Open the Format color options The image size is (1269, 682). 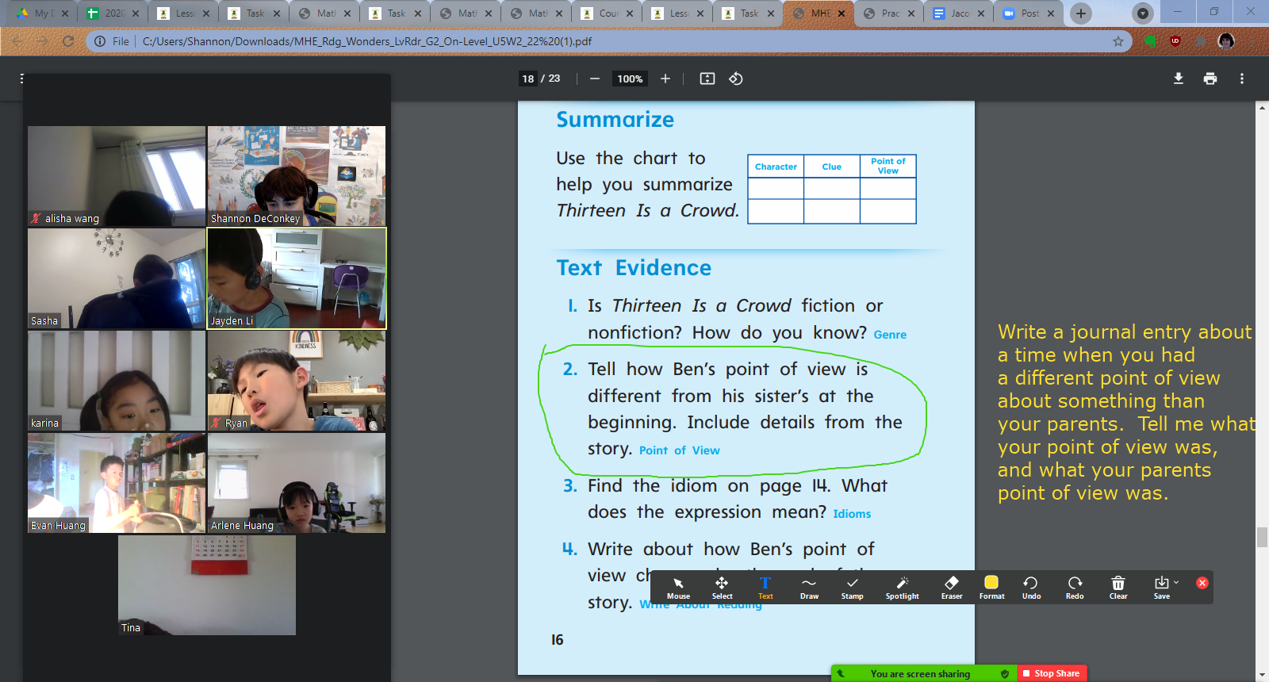[991, 588]
